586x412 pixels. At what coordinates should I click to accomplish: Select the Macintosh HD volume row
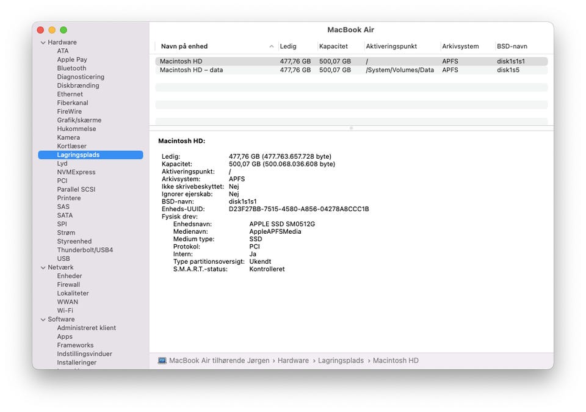pos(181,62)
